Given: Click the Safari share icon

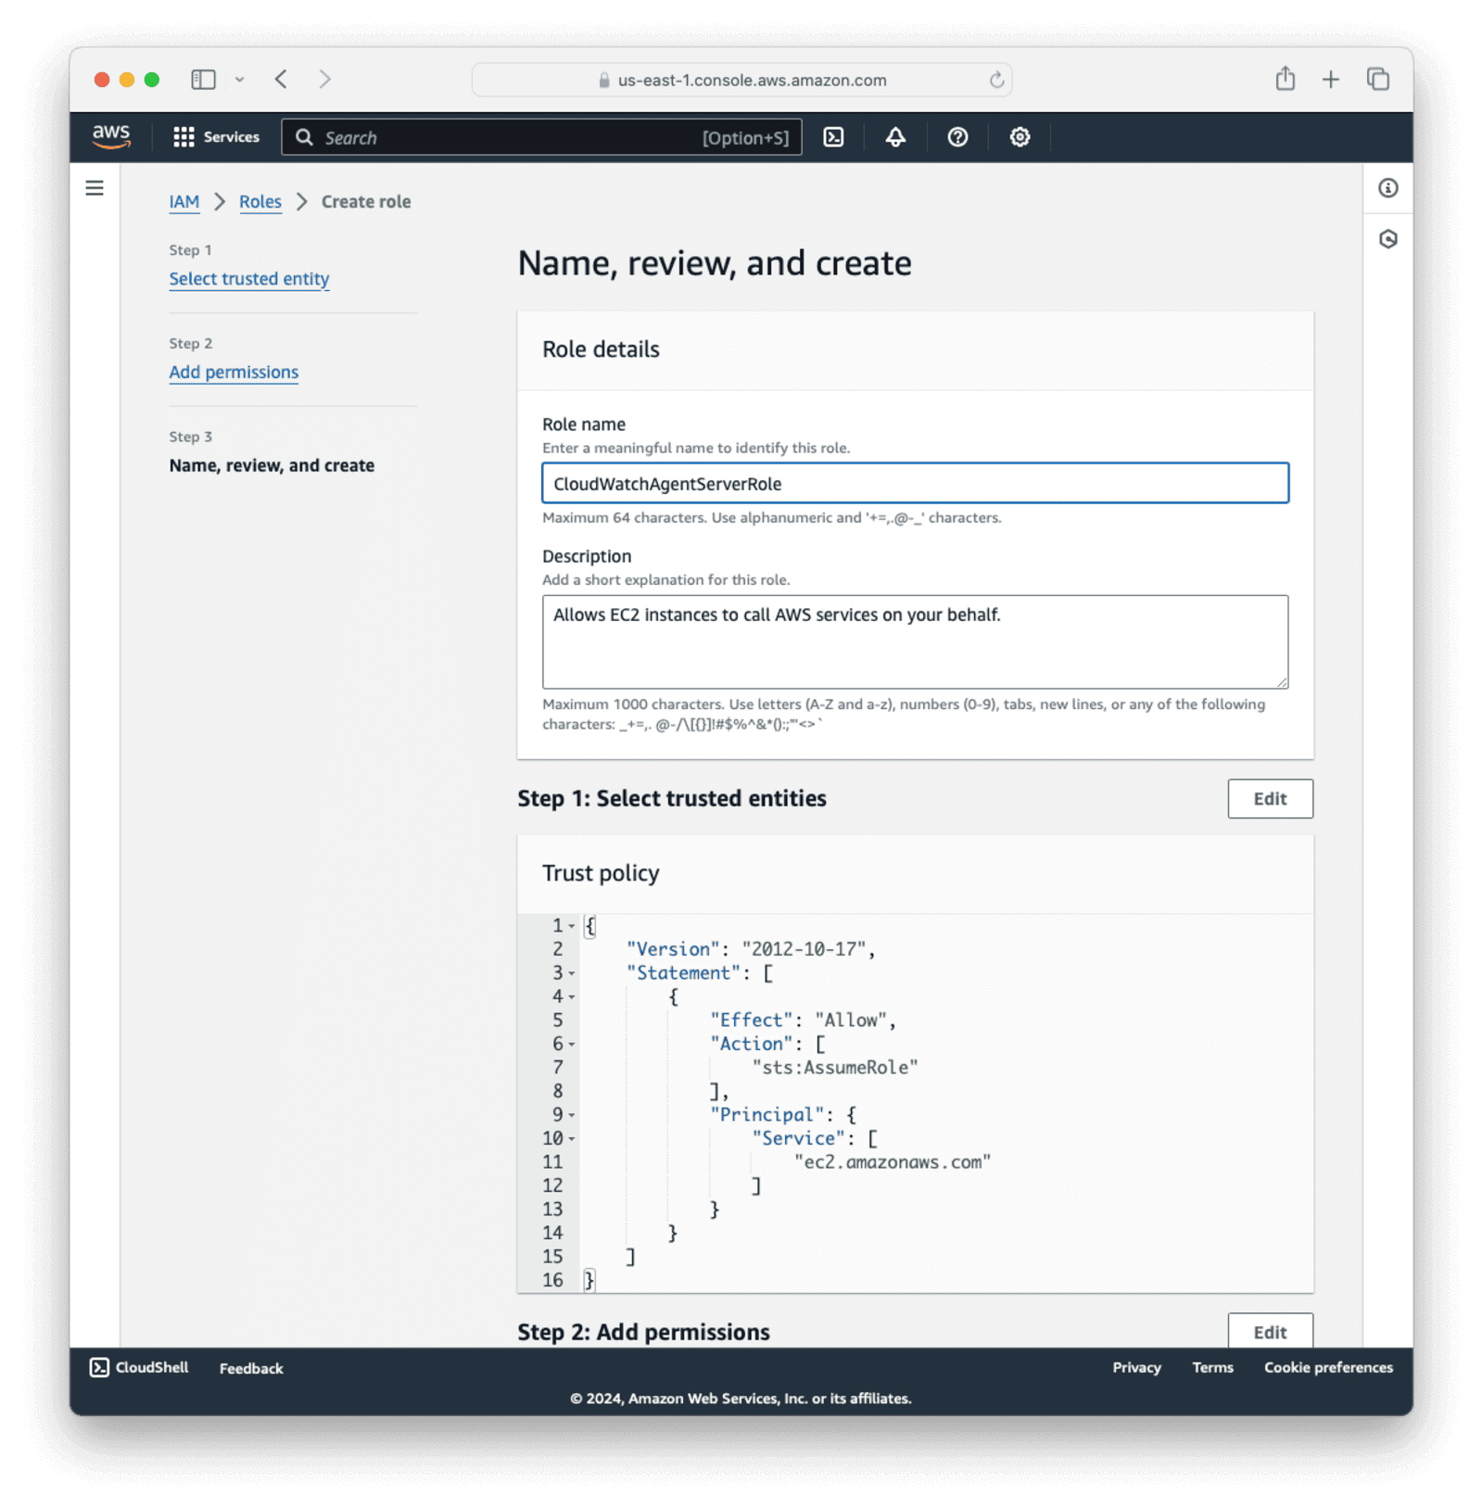Looking at the screenshot, I should point(1285,79).
